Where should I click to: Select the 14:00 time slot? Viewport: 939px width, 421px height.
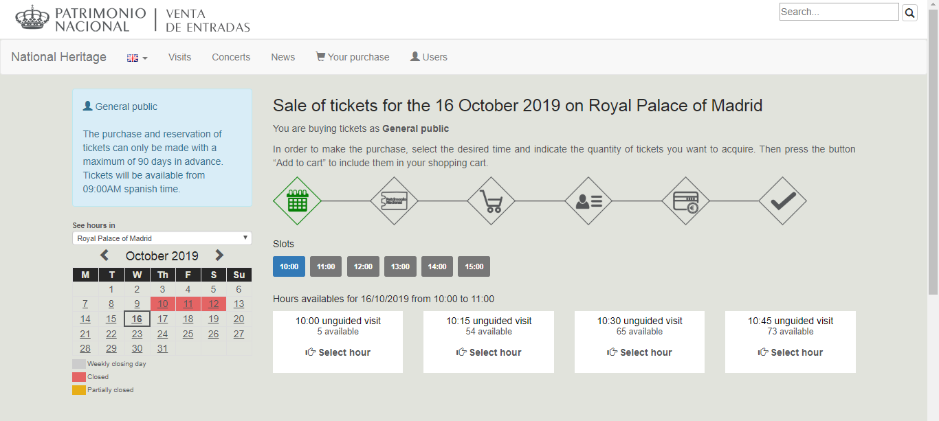click(437, 266)
